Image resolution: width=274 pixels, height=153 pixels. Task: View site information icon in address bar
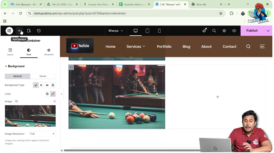pyautogui.click(x=30, y=13)
